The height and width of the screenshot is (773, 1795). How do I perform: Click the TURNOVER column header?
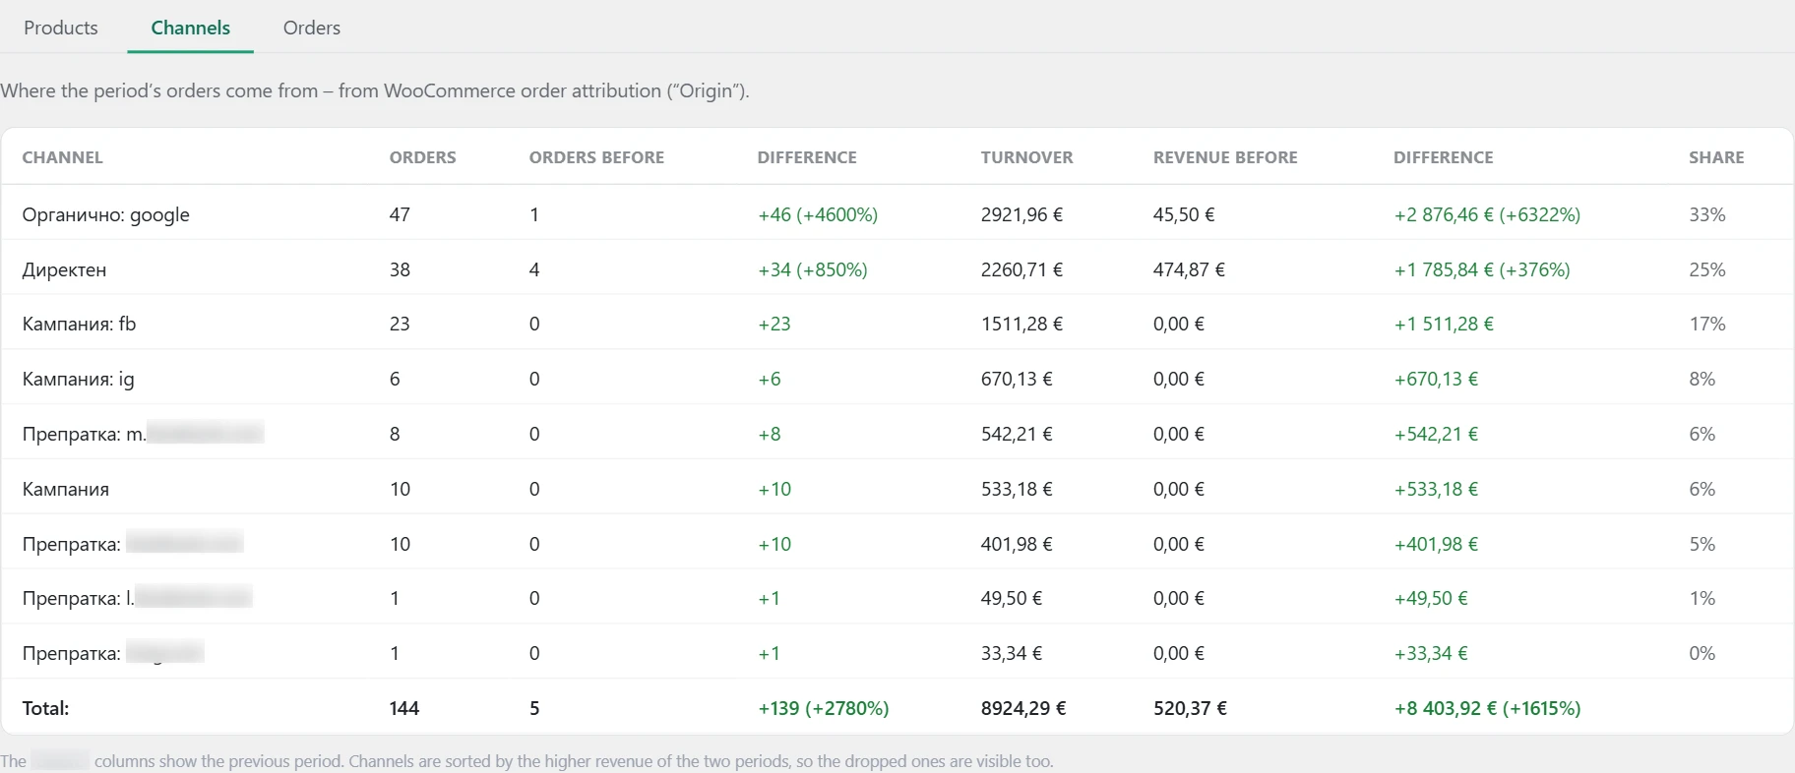coord(1027,157)
